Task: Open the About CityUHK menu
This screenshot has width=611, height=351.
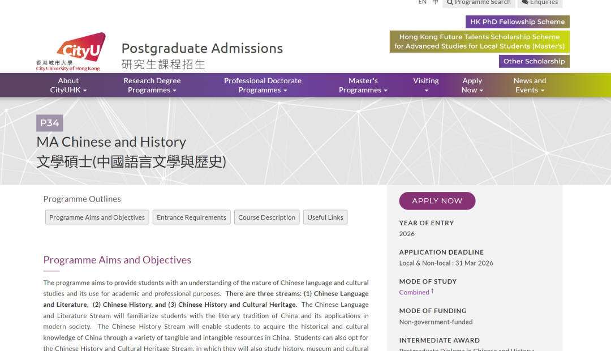Action: pos(68,85)
